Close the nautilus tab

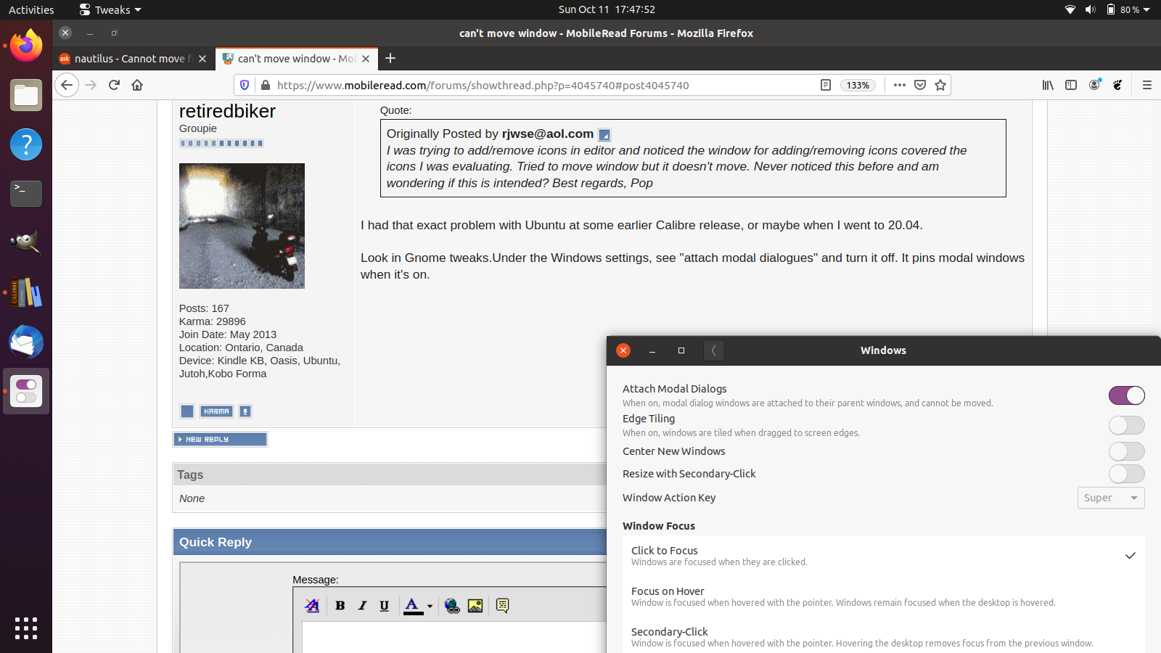[x=202, y=59]
